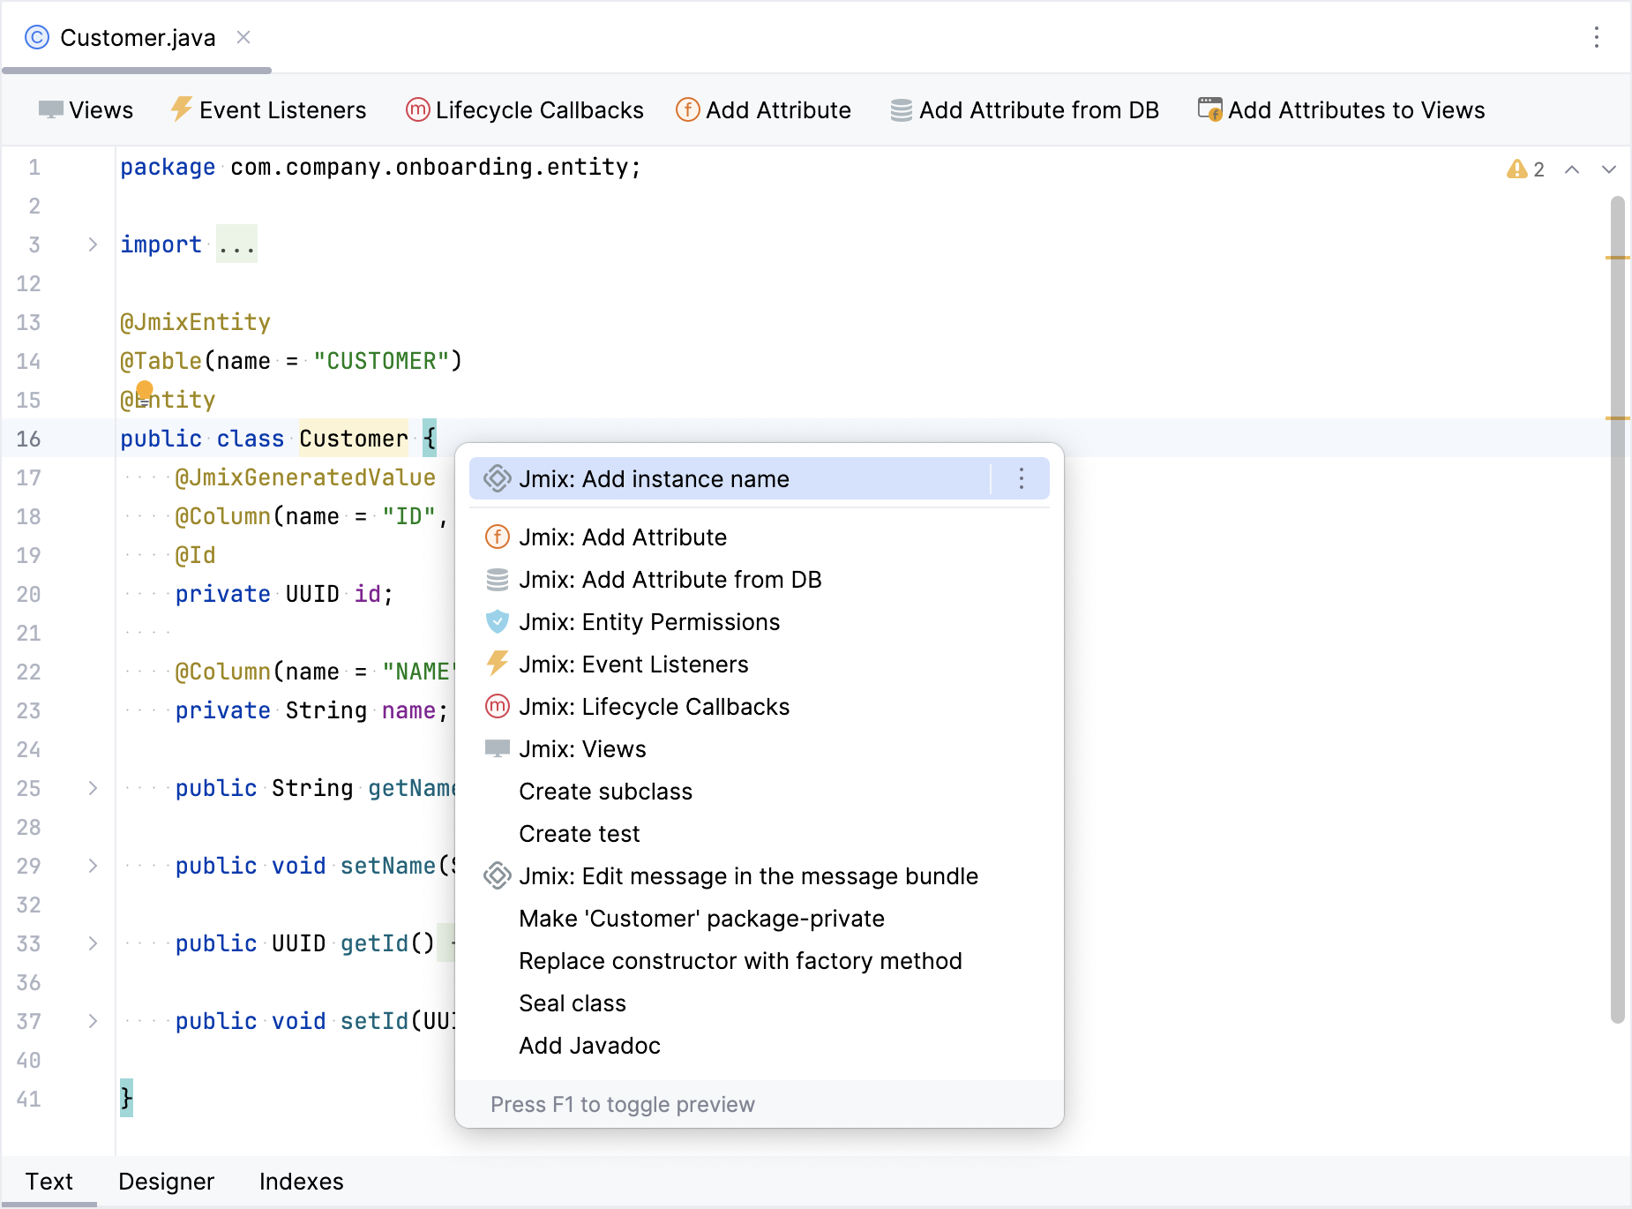This screenshot has width=1632, height=1209.
Task: Expand the getName method fold arrow
Action: 93,788
